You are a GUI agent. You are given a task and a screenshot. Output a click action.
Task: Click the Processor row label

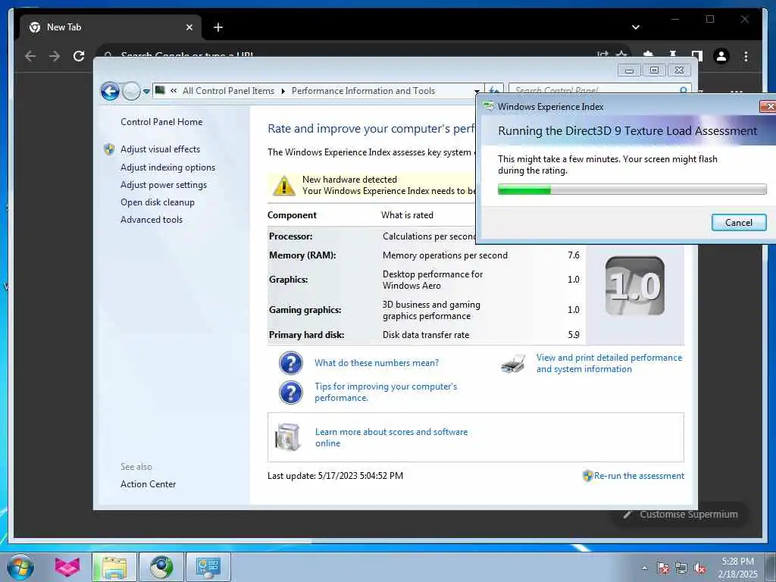(290, 236)
